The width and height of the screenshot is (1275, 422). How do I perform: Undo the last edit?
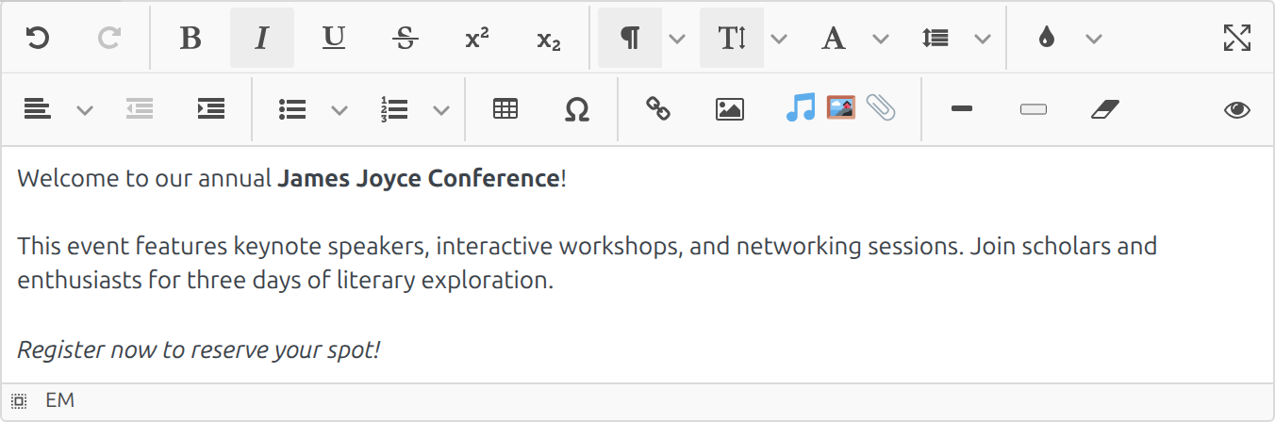pos(37,38)
